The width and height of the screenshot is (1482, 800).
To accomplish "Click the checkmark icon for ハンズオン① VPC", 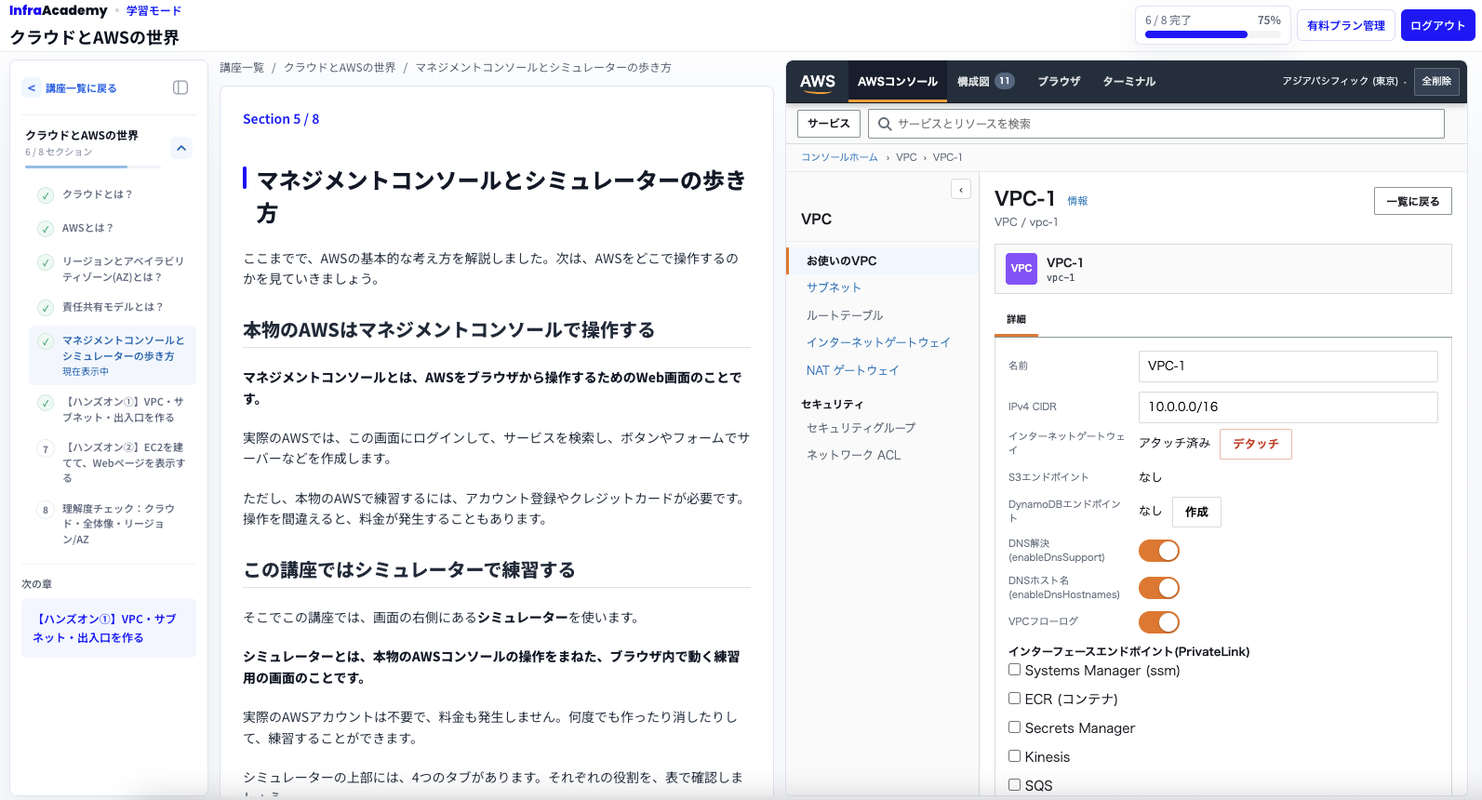I will tap(45, 403).
